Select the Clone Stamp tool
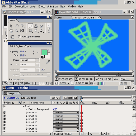 (36, 26)
